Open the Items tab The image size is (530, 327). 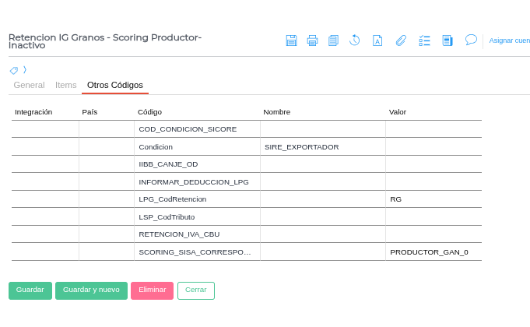[x=66, y=85]
